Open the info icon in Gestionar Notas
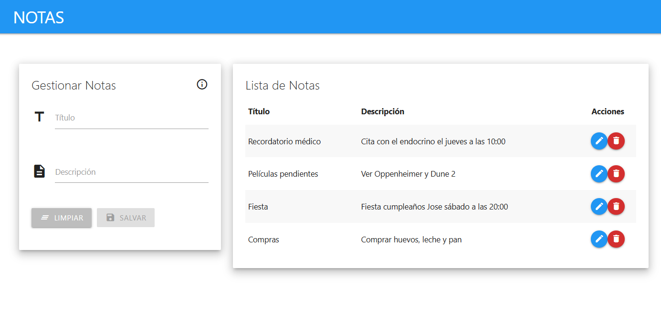 coord(202,84)
